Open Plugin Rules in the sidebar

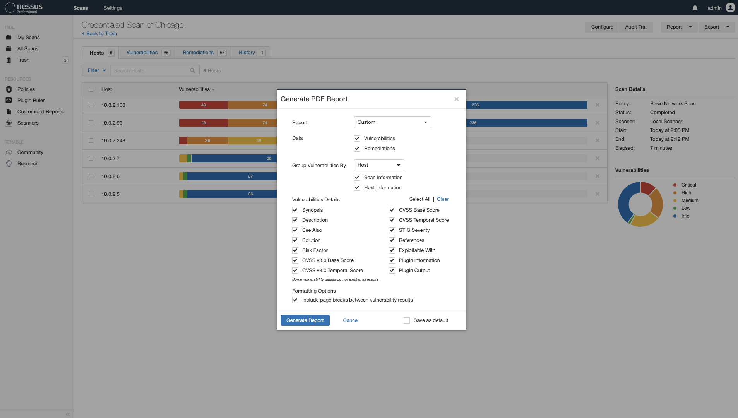click(31, 100)
